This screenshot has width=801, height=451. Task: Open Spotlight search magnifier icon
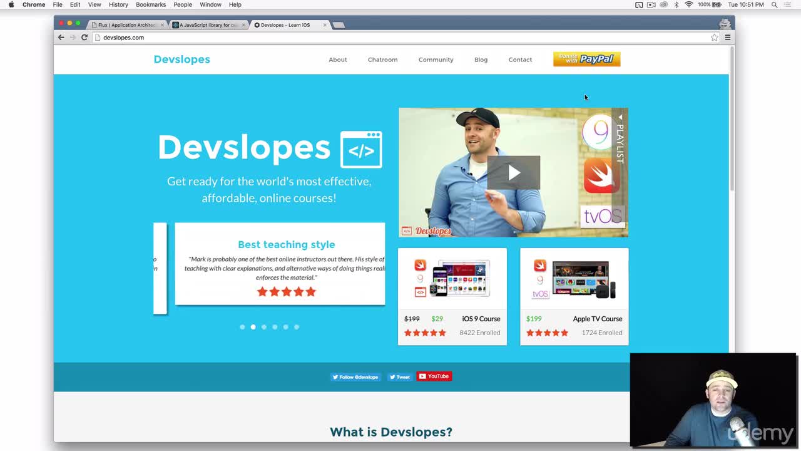[x=774, y=4]
